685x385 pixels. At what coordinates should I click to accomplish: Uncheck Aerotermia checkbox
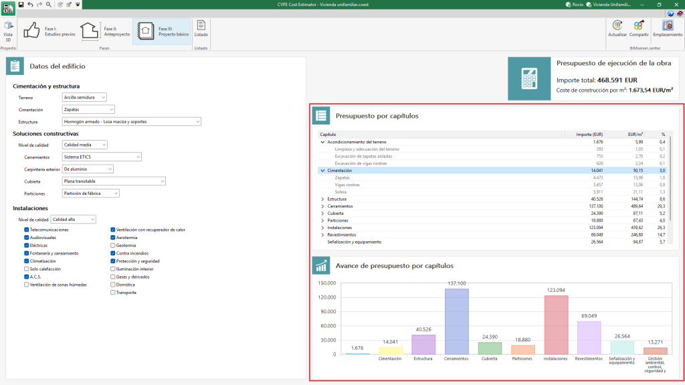(112, 238)
